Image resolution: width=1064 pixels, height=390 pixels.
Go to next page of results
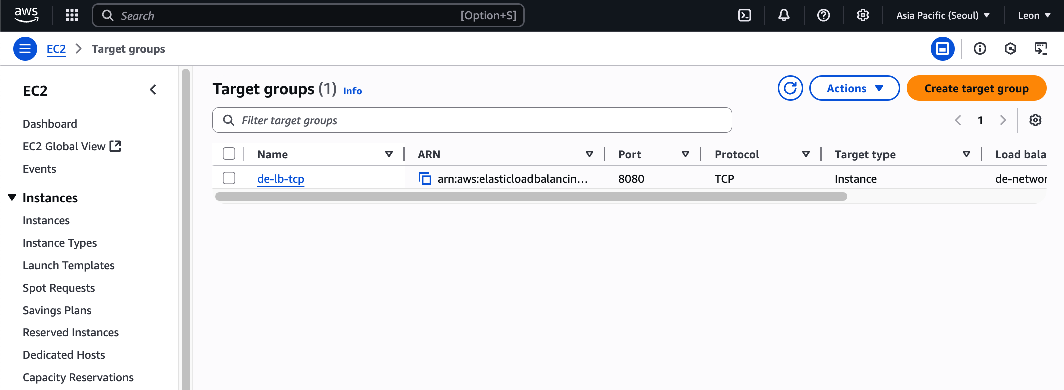[x=1003, y=120]
